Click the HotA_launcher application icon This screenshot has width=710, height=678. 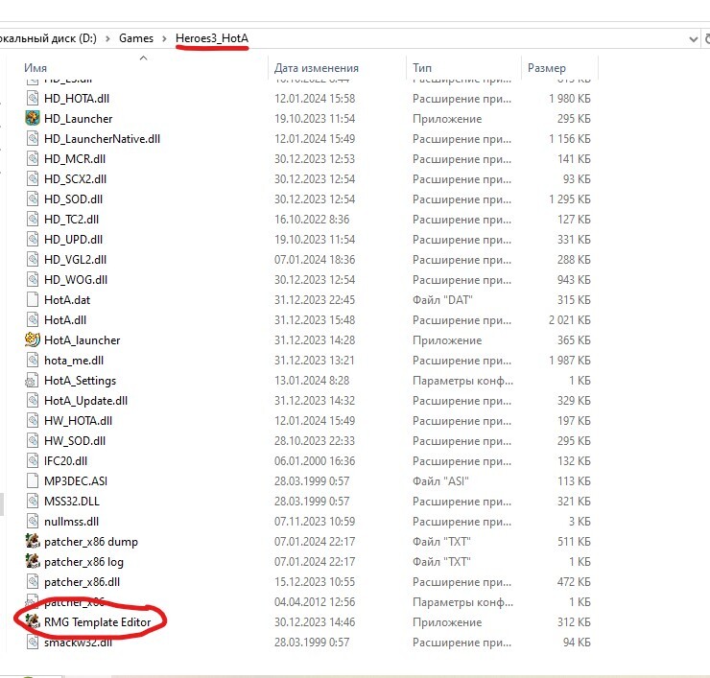(x=33, y=339)
